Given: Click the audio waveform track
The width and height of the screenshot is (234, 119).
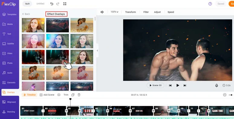Looking at the screenshot, I should point(127,118).
